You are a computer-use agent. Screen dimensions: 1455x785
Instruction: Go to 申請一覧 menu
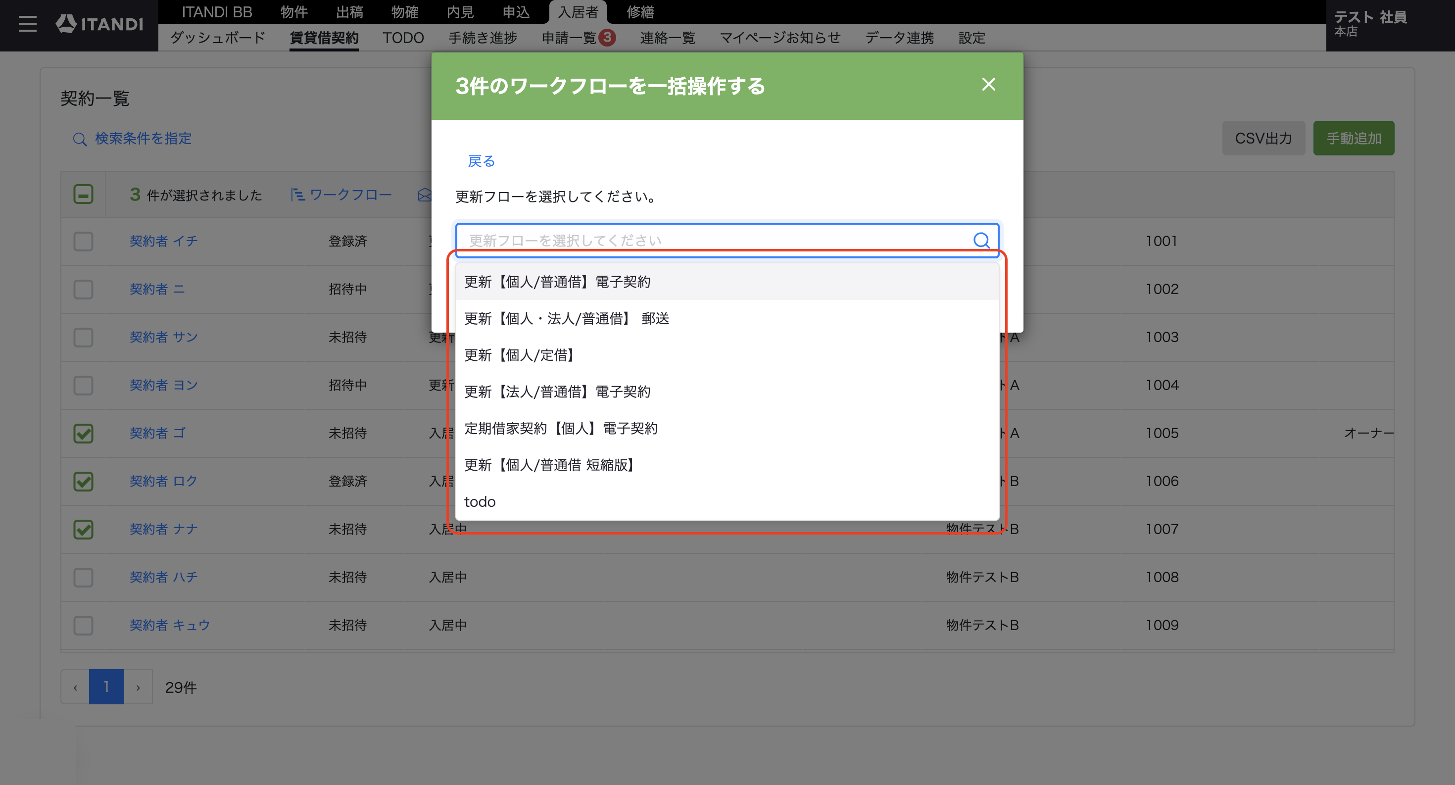(569, 38)
